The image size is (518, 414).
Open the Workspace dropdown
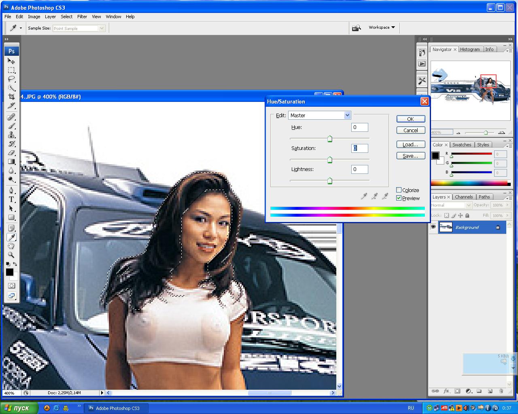click(x=382, y=27)
